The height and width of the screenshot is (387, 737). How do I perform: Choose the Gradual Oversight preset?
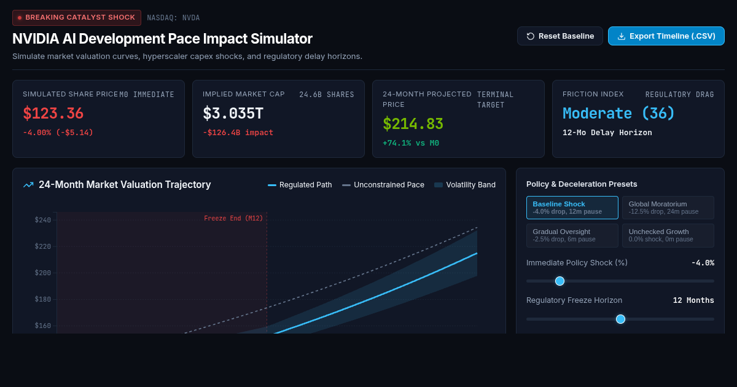pyautogui.click(x=572, y=235)
